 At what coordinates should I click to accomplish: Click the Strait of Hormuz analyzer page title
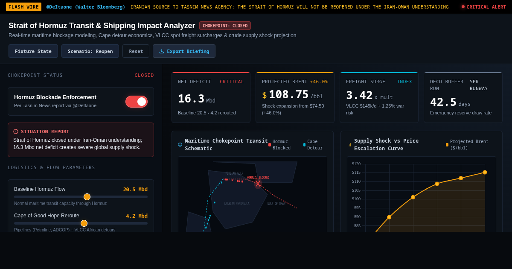[102, 26]
